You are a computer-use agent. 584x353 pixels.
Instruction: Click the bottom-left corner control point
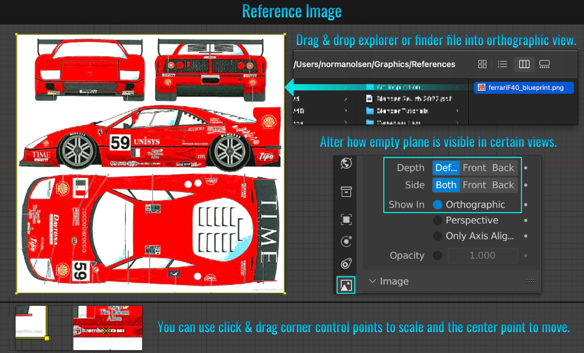coord(16,293)
